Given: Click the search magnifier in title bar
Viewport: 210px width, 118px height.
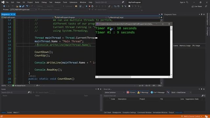Looking at the screenshot, I should (x=123, y=2).
